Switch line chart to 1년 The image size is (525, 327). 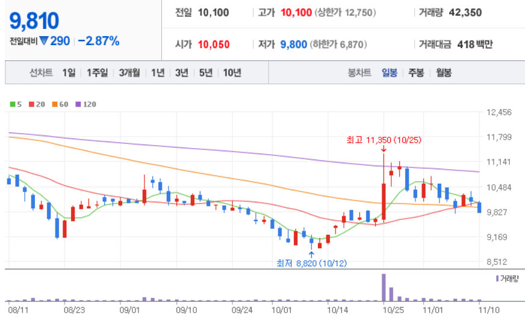point(158,72)
